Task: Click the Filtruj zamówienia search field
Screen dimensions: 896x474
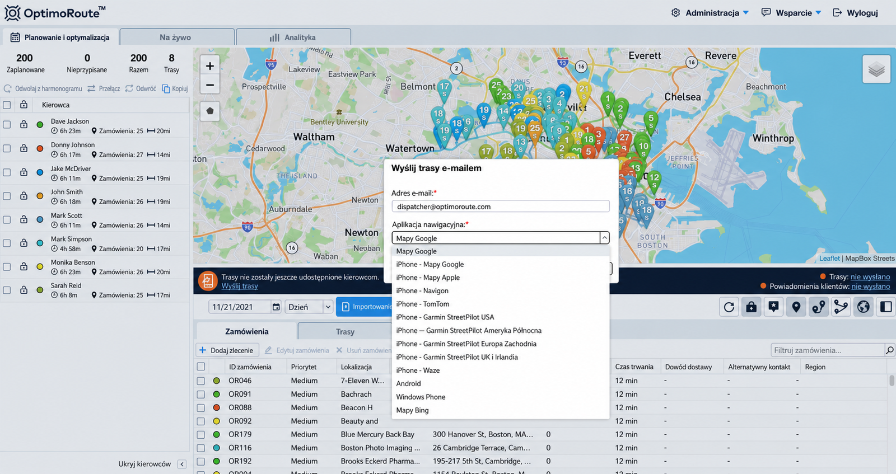Action: tap(828, 350)
